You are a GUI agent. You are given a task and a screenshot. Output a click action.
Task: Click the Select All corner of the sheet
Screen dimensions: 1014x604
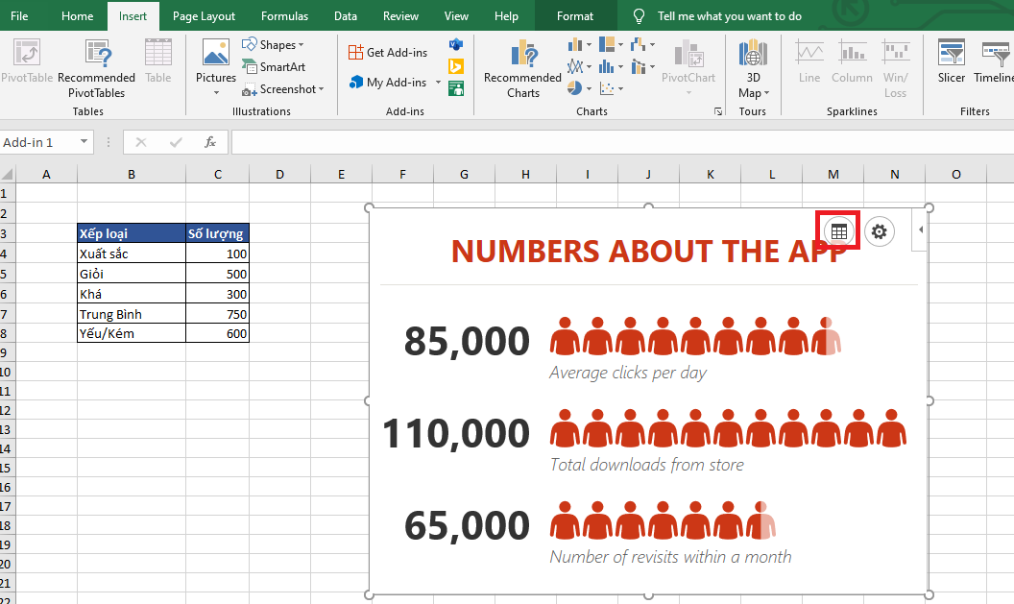[8, 175]
